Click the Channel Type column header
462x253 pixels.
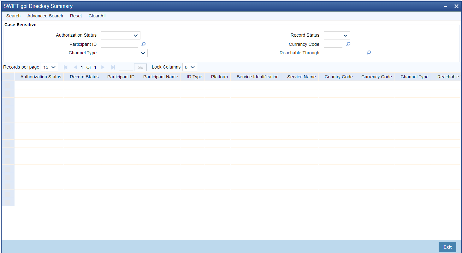click(414, 77)
